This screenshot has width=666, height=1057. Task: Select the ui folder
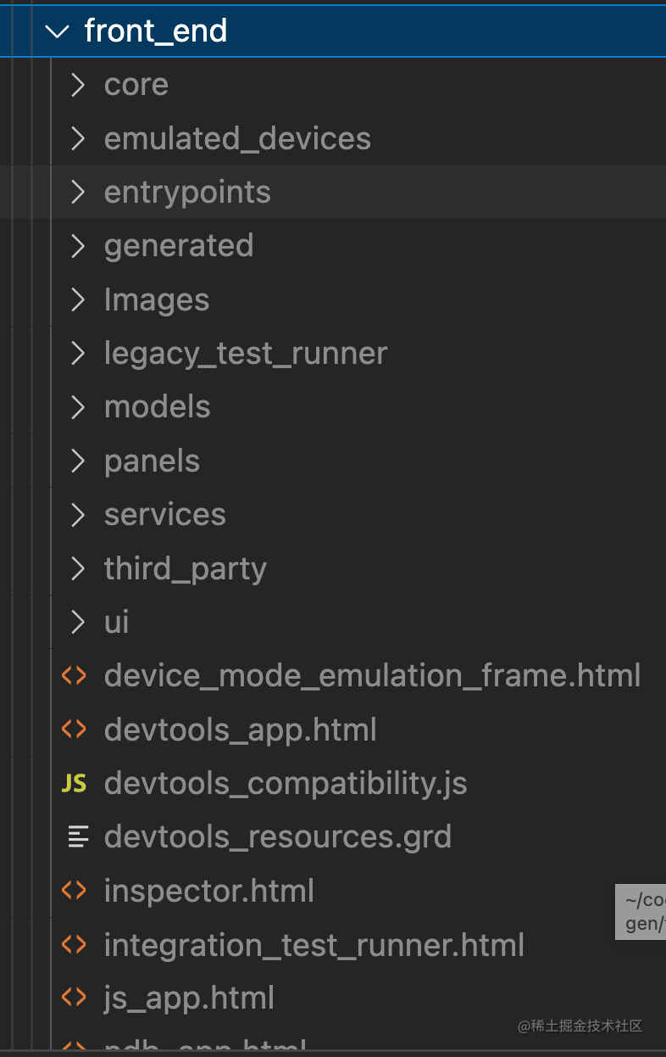click(x=117, y=623)
